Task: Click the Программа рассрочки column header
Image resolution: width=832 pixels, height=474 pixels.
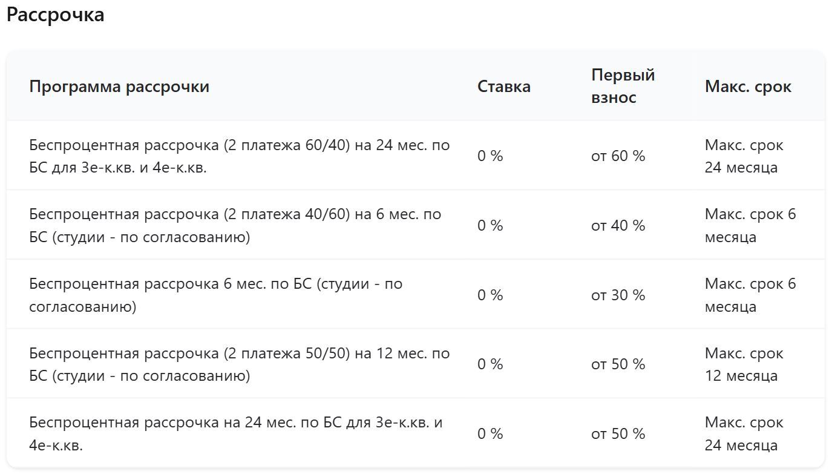Action: 119,86
